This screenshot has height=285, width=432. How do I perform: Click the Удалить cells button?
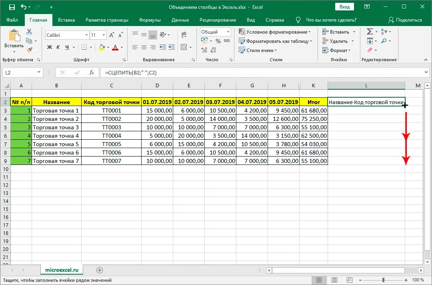(335, 41)
